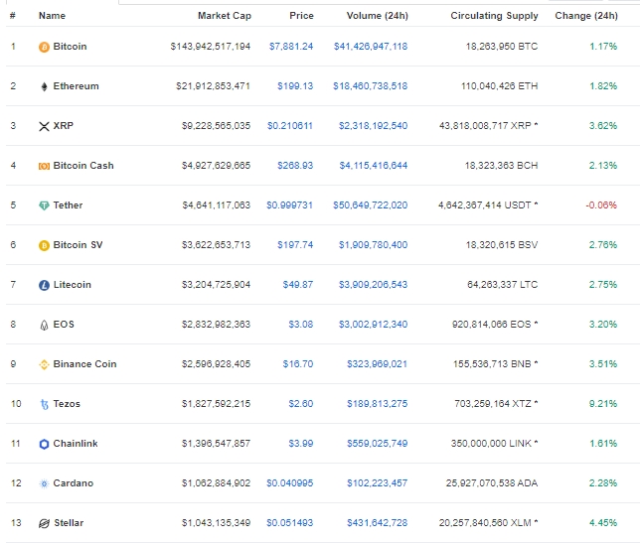Open the Bitcoin Cash name link
The image size is (640, 543).
(x=83, y=166)
